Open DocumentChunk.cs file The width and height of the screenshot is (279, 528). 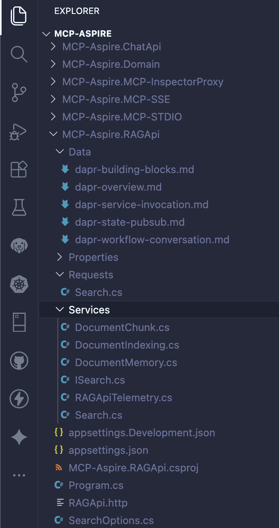(122, 327)
